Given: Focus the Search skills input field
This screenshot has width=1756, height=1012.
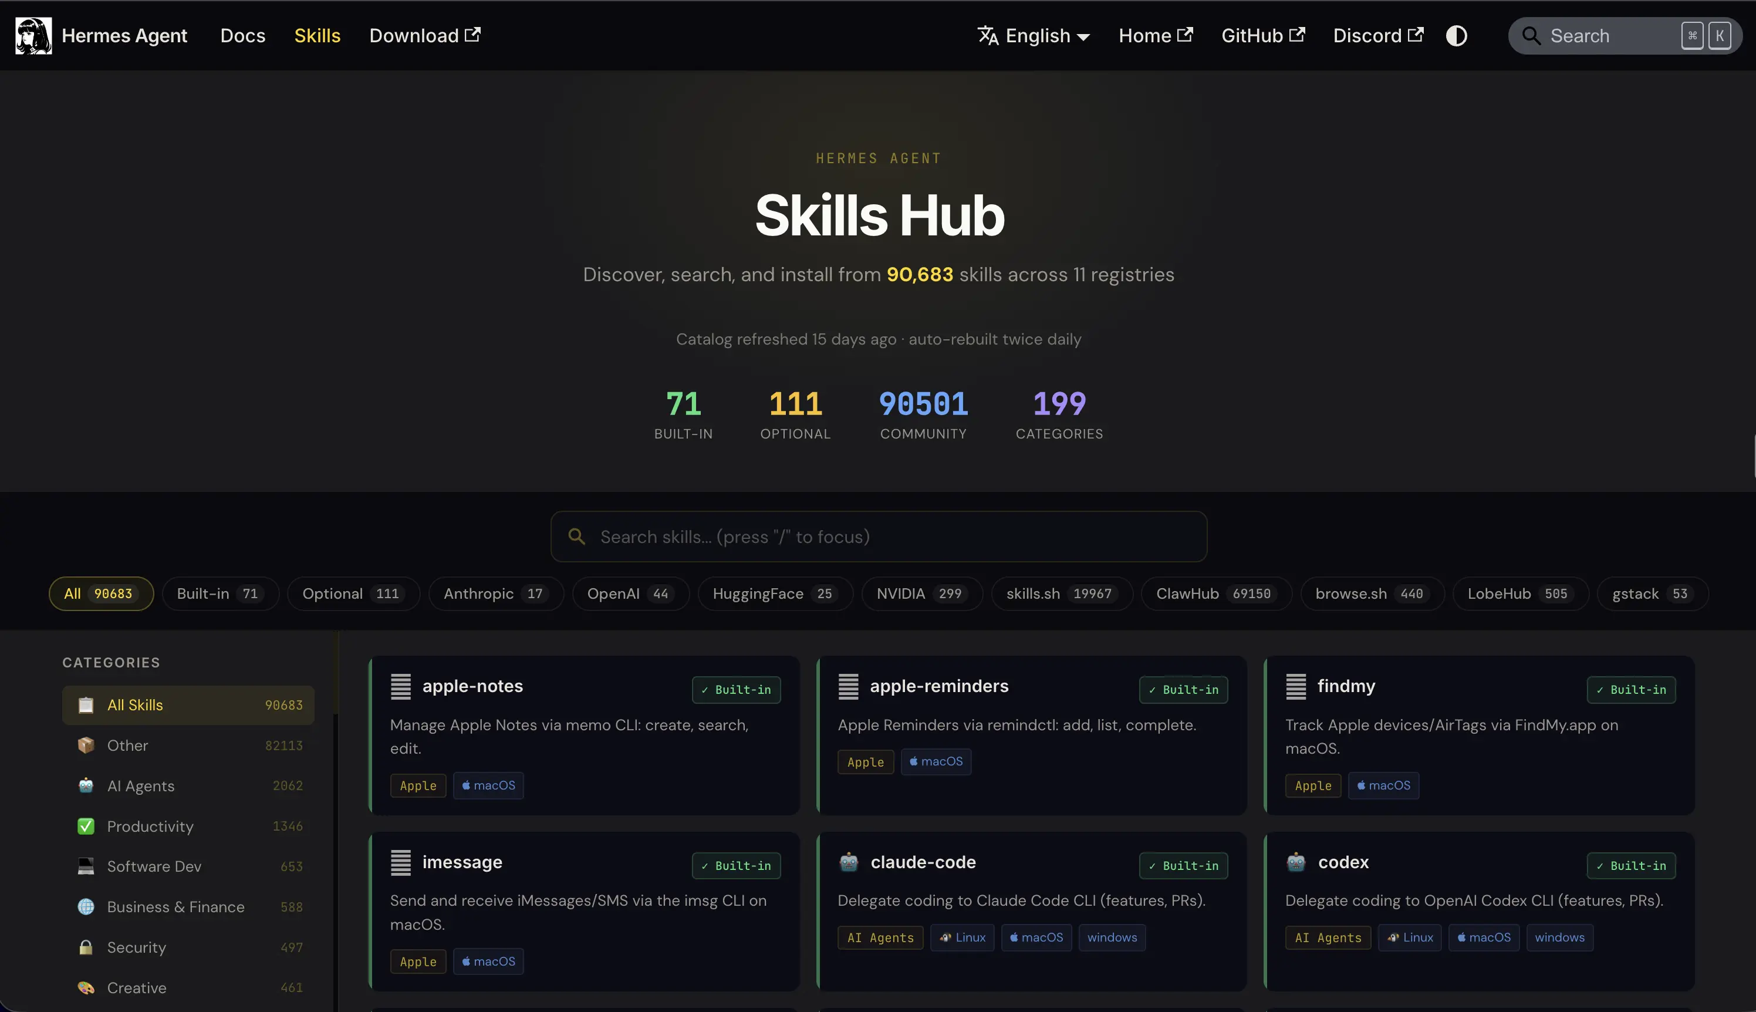Looking at the screenshot, I should click(879, 537).
